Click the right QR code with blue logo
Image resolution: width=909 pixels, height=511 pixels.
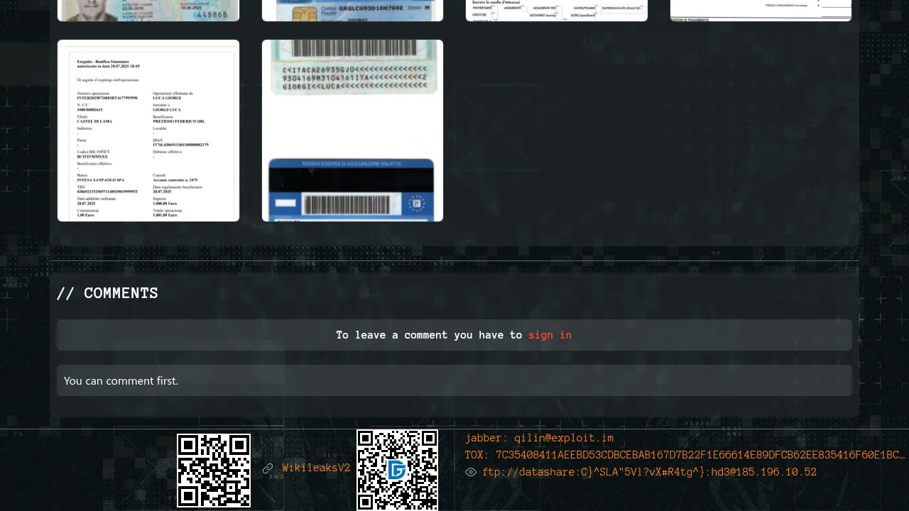[397, 470]
